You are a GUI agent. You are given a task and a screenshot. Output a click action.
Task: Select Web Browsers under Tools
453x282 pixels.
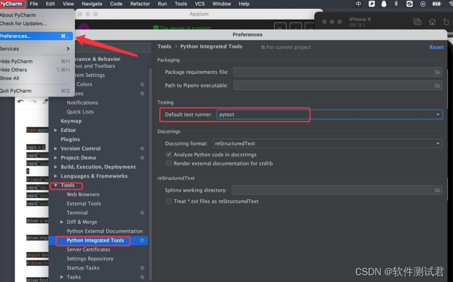coord(83,195)
